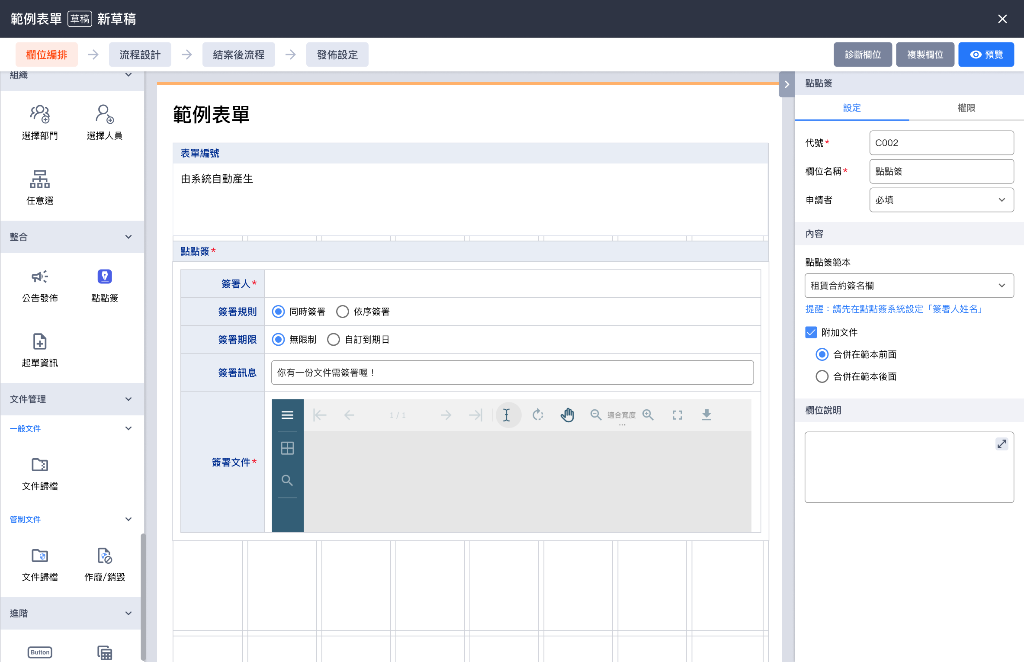1024x662 pixels.
Task: Click the 簽署訊息 text input
Action: [x=512, y=373]
